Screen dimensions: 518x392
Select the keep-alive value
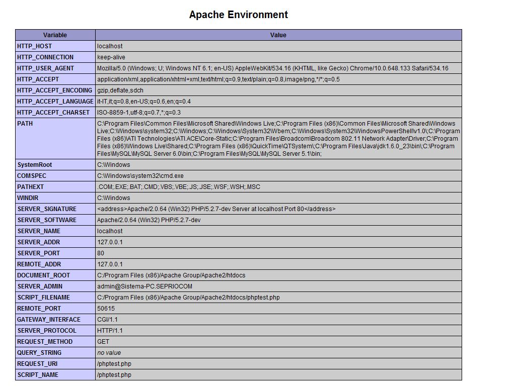pyautogui.click(x=111, y=57)
